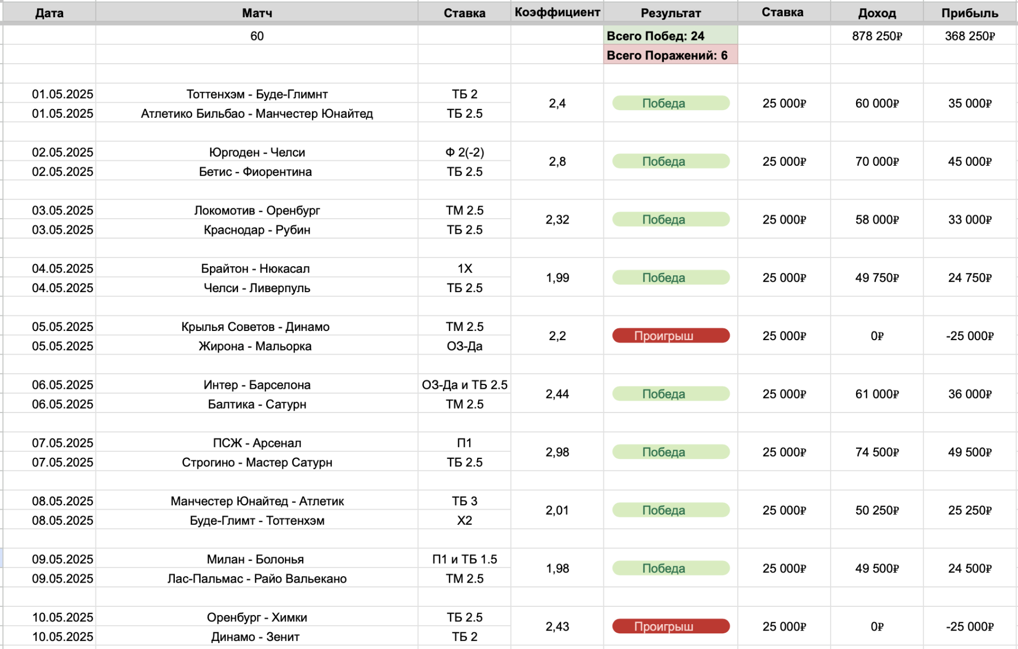The height and width of the screenshot is (649, 1018).
Task: Click the ОЗ-Да и ТБ 2.5 bet cell
Action: click(464, 385)
